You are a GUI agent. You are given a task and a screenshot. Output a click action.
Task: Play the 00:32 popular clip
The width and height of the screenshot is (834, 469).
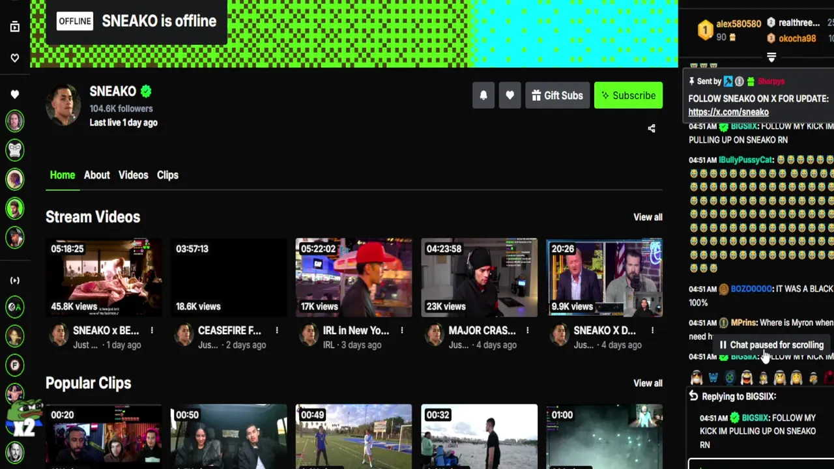[479, 436]
